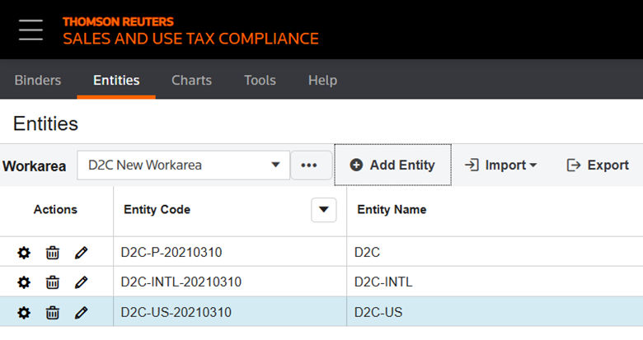The height and width of the screenshot is (340, 643).
Task: Open the Entity Code column filter dropdown
Action: tap(324, 210)
